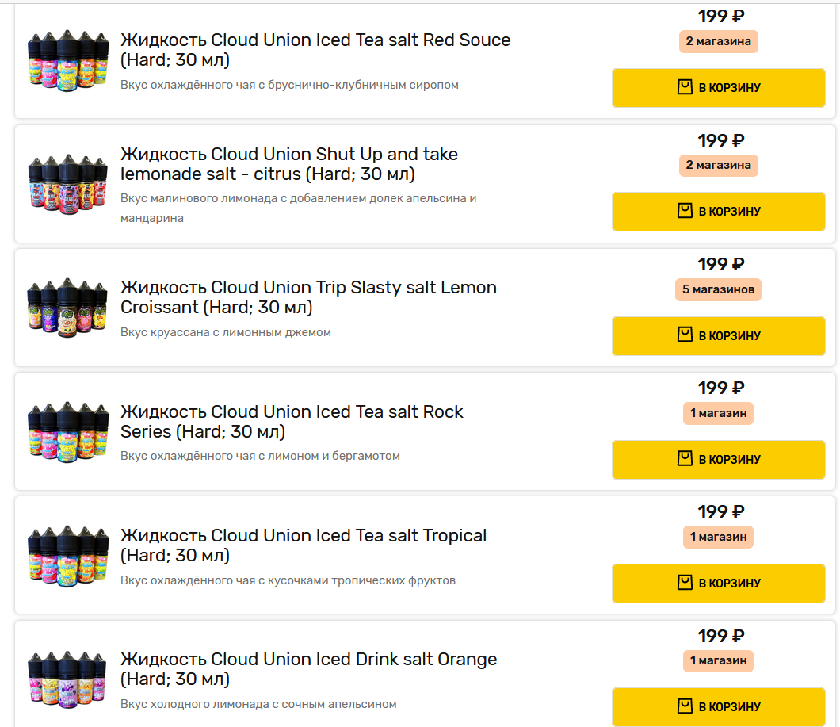The image size is (840, 727).
Task: Add Iced Tea Rock Series to cart
Action: coord(719,459)
